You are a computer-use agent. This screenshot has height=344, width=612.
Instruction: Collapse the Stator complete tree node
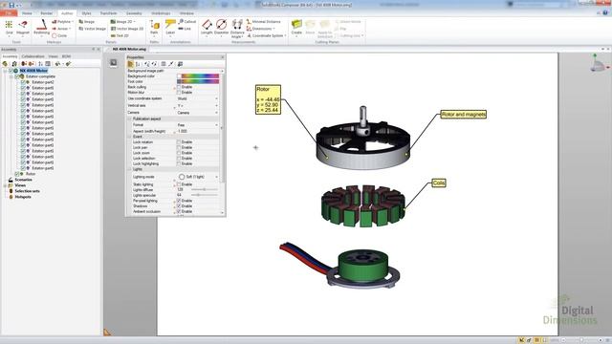coord(11,76)
